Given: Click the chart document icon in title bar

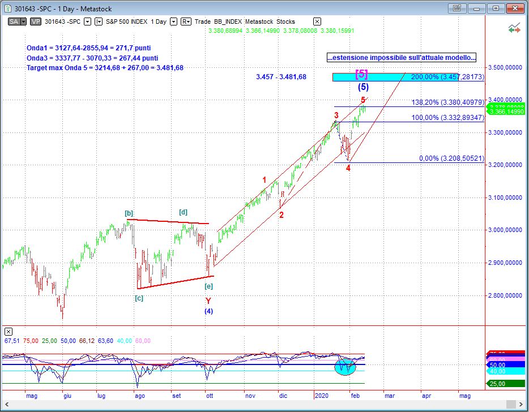Looking at the screenshot, I should (x=7, y=8).
